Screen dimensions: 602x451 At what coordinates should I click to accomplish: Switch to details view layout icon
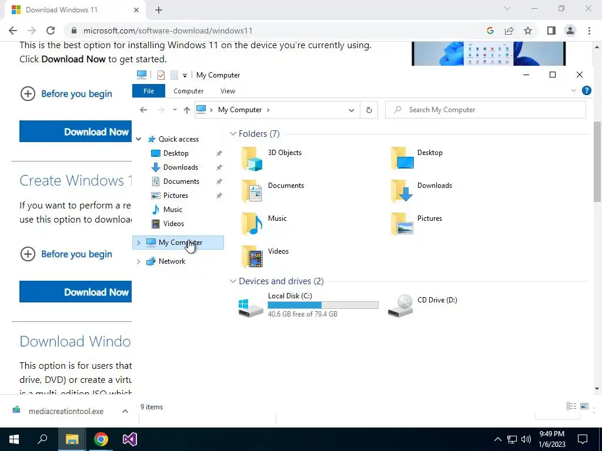(571, 406)
